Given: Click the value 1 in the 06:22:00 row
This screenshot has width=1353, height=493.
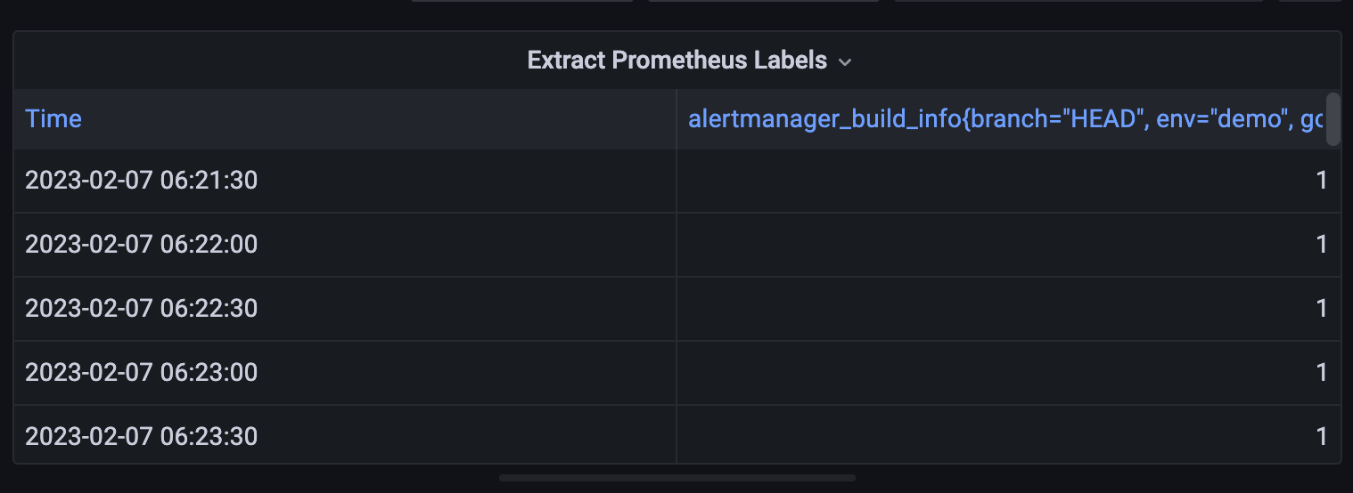Looking at the screenshot, I should click(1321, 244).
